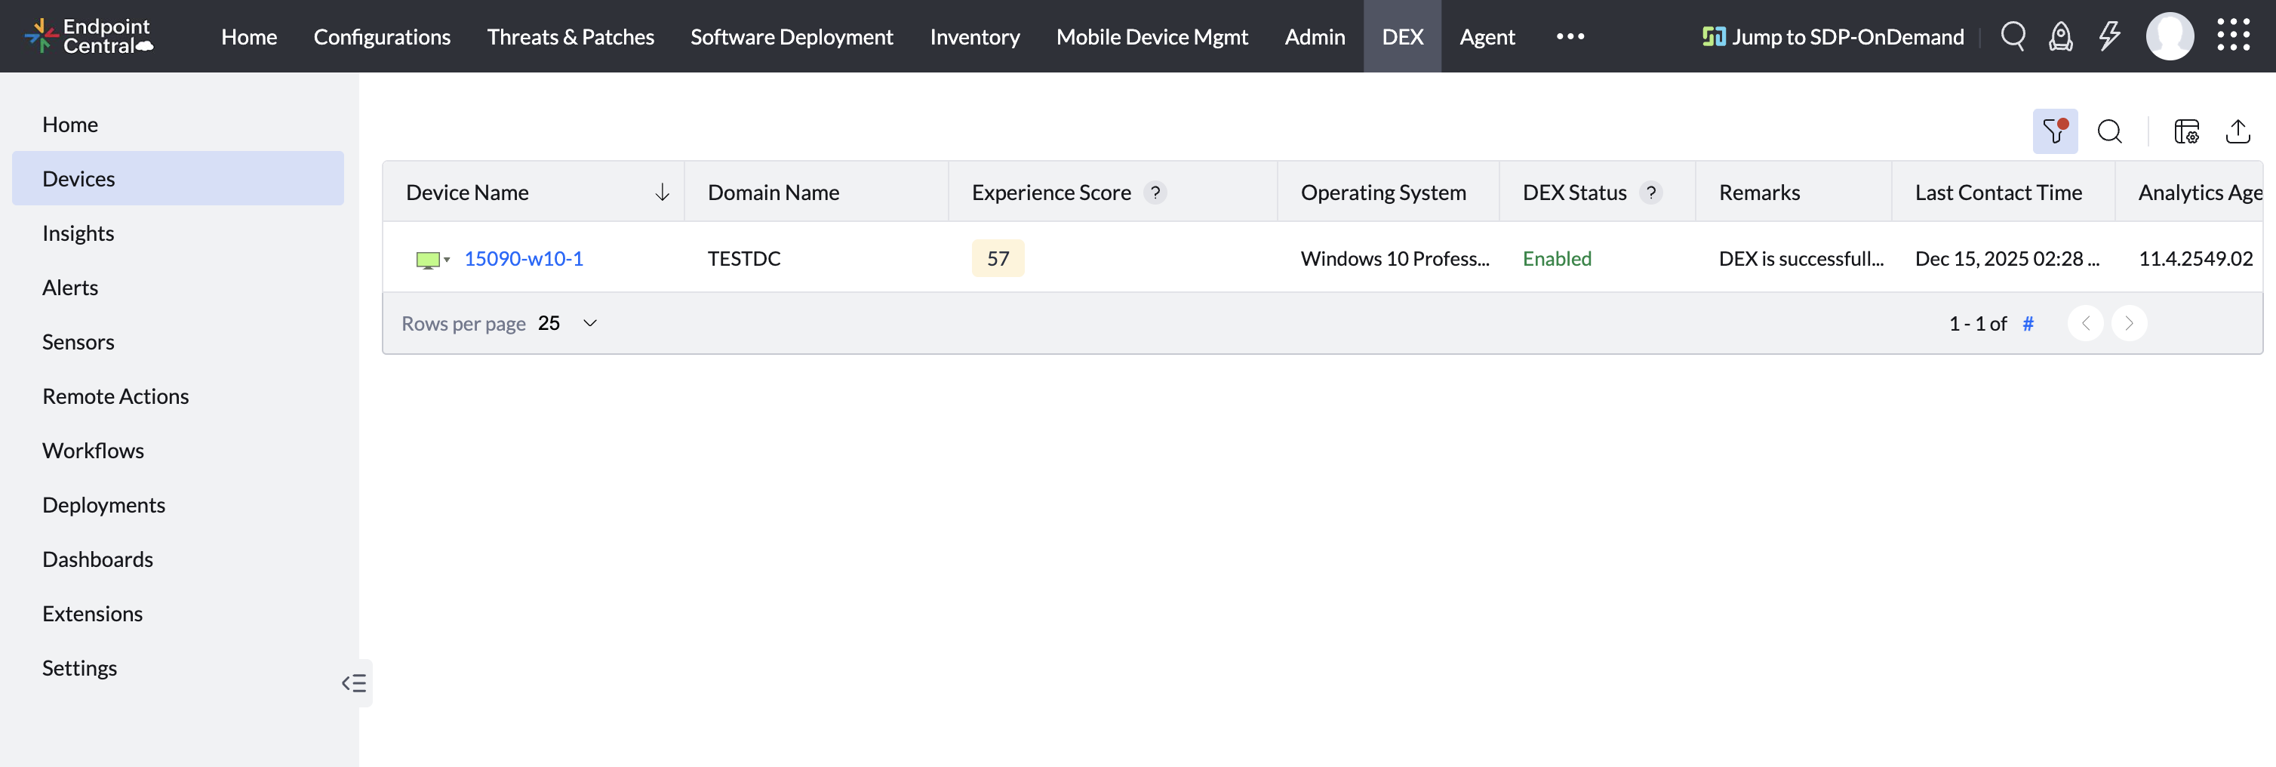Click the lightning bolt quick actions icon
This screenshot has height=767, width=2276.
[2109, 36]
